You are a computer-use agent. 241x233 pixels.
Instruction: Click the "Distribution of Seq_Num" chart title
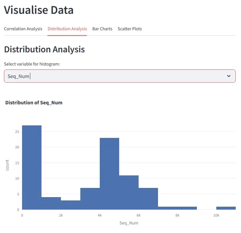[x=34, y=103]
